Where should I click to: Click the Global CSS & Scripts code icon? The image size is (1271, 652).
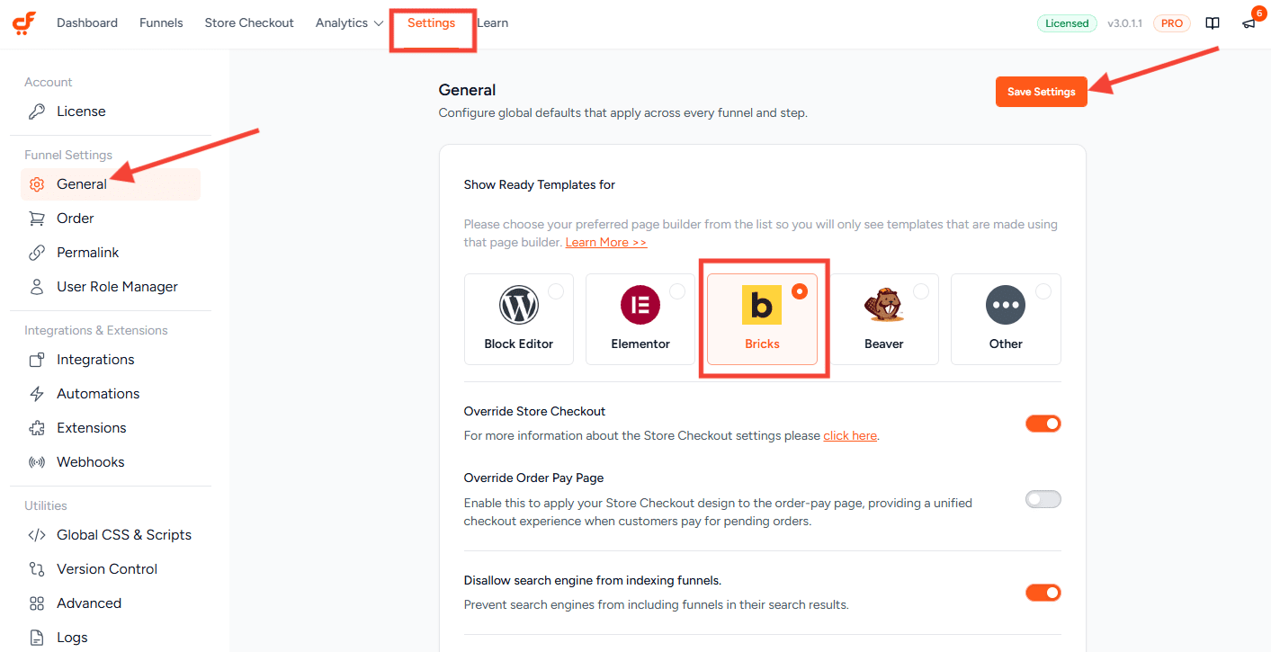tap(37, 535)
